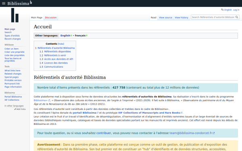This screenshot has width=242, height=151.
Task: Click portail Biblissima link in paragraph
Action: (84, 113)
